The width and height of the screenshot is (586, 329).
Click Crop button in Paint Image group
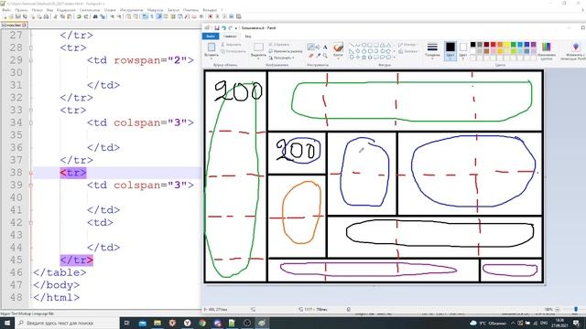pos(279,45)
